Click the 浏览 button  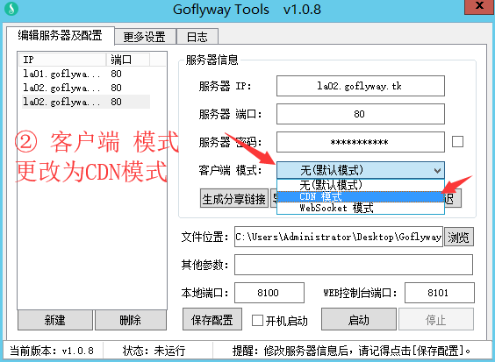coord(459,237)
